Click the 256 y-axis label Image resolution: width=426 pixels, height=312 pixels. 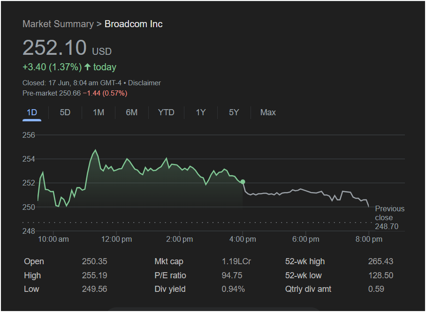[x=29, y=135]
